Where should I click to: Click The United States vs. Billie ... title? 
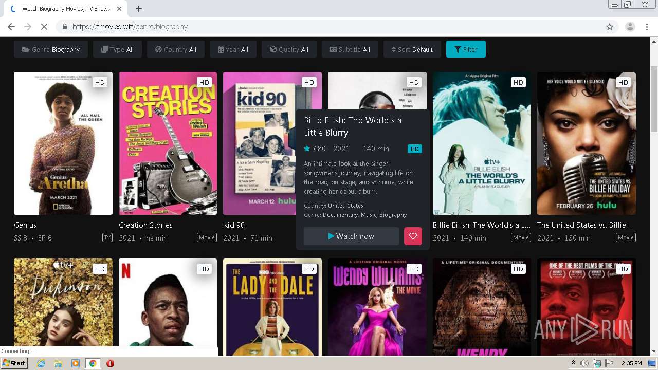click(x=586, y=225)
